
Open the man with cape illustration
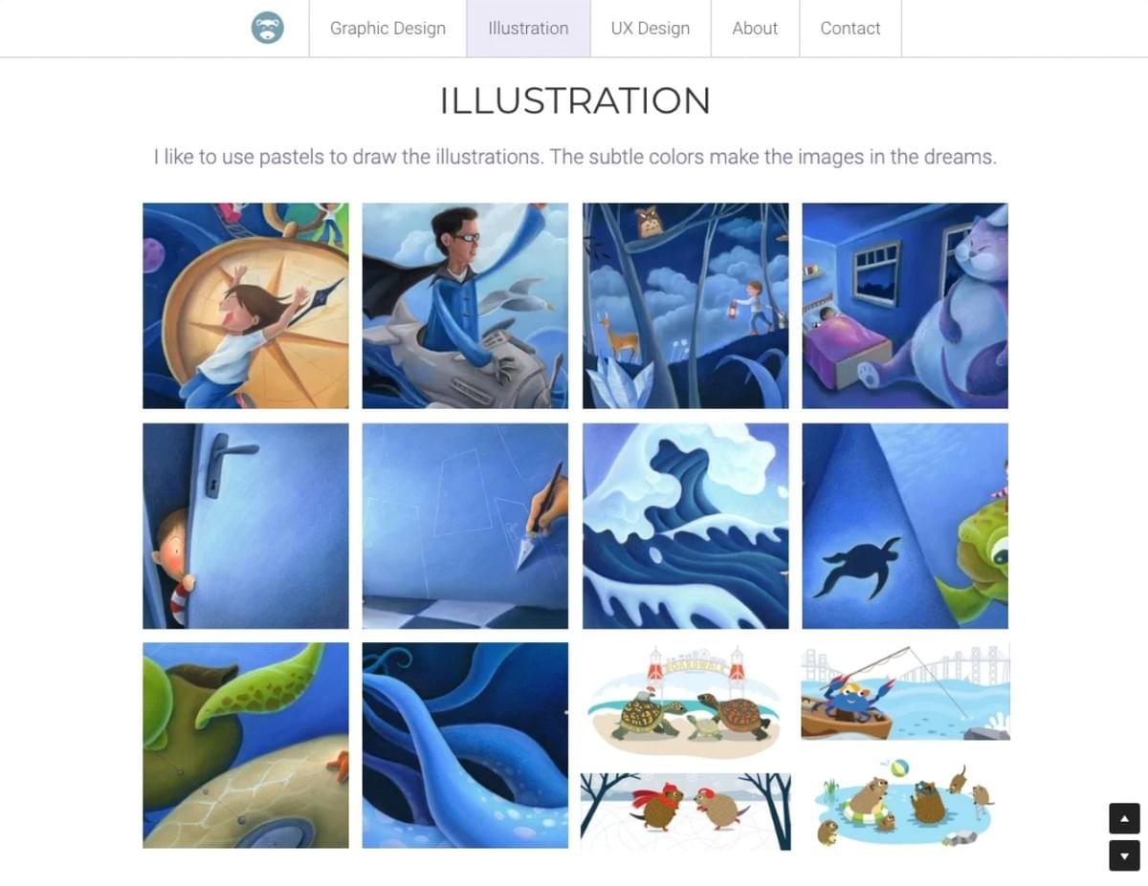pyautogui.click(x=465, y=306)
